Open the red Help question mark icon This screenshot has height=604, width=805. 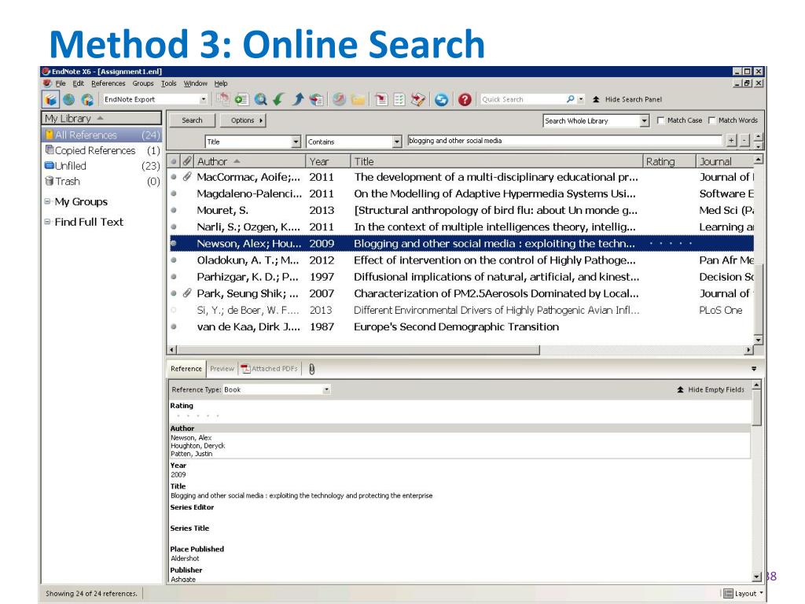(x=465, y=99)
